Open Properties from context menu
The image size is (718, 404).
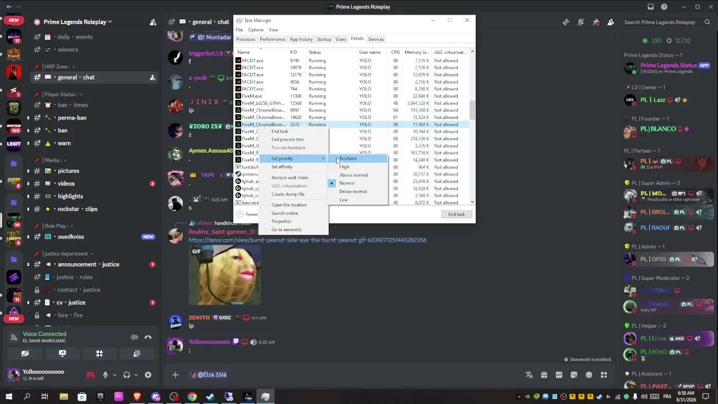click(293, 221)
